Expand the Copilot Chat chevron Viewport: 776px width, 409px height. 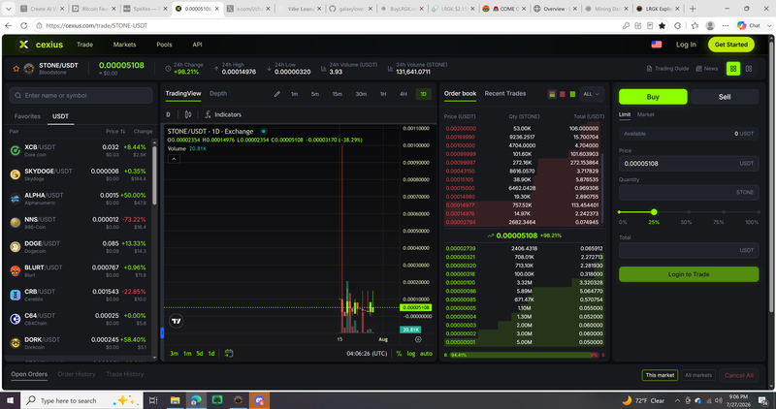[x=768, y=26]
